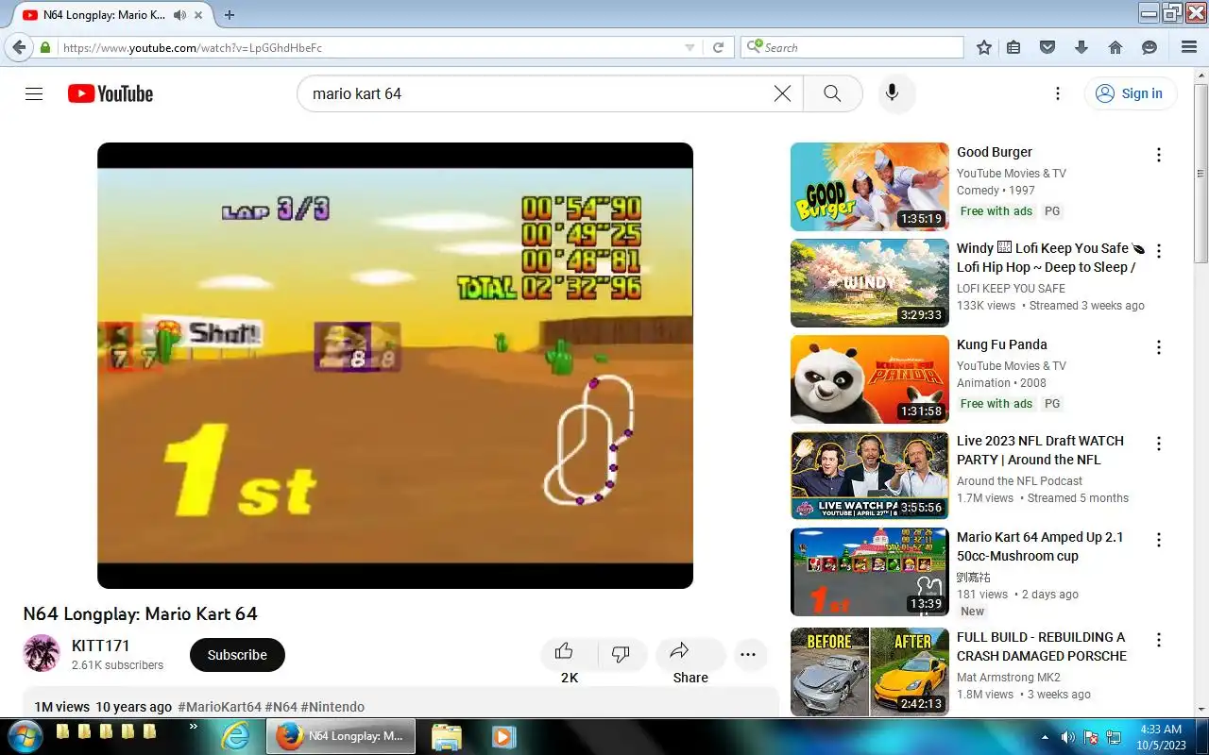Open the Windows Start menu
This screenshot has width=1209, height=755.
pyautogui.click(x=25, y=736)
